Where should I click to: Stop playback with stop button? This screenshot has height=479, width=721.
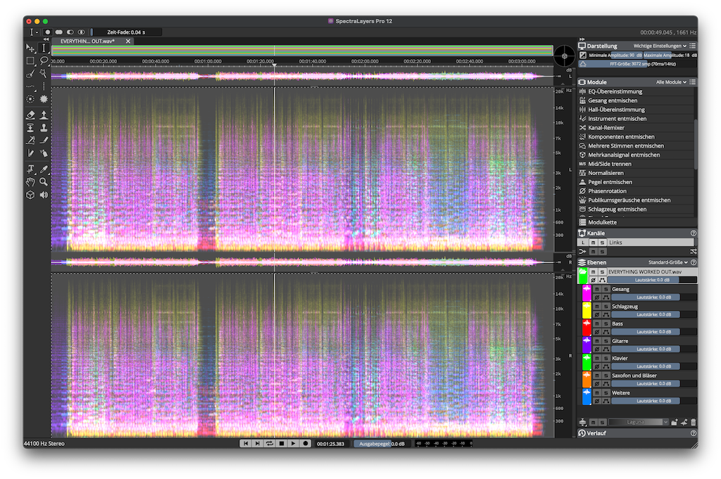click(x=282, y=444)
